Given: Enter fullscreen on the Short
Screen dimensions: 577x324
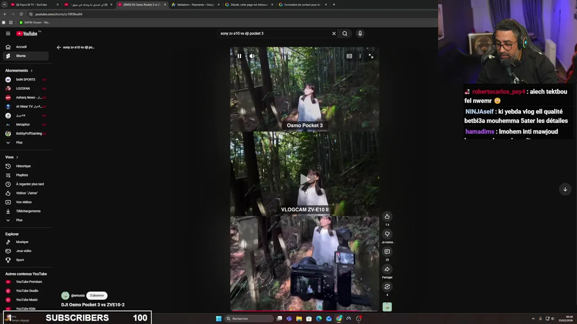Looking at the screenshot, I should pos(371,56).
